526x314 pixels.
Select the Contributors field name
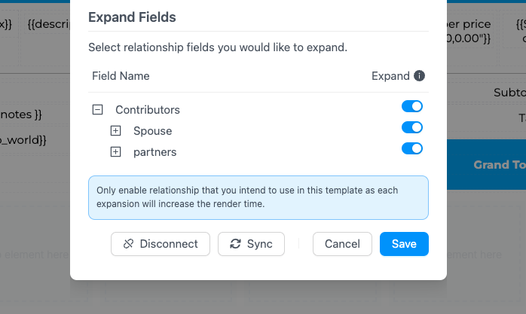click(148, 110)
